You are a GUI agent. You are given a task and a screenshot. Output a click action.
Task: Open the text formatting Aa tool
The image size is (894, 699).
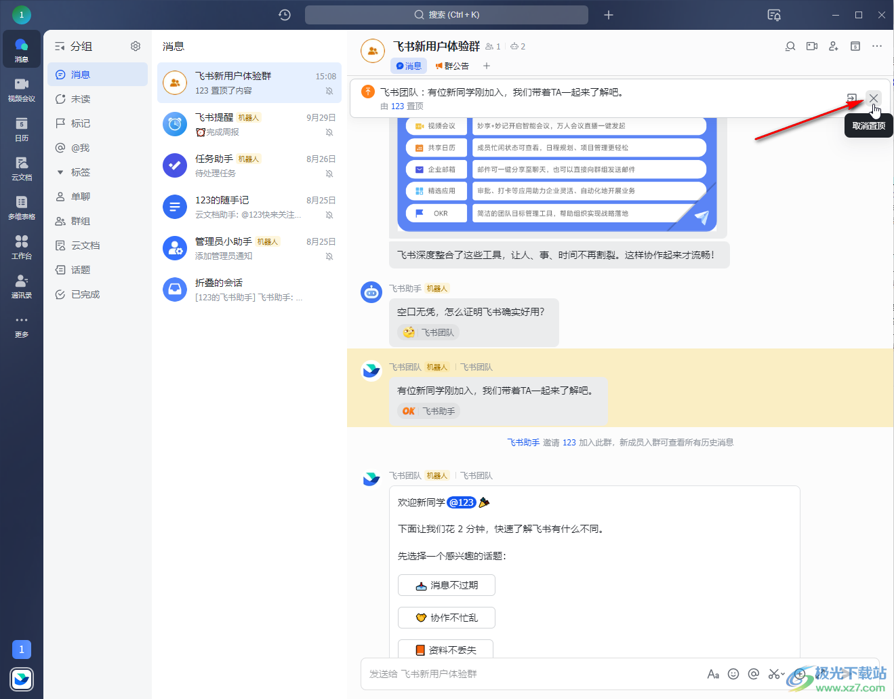[x=713, y=674]
